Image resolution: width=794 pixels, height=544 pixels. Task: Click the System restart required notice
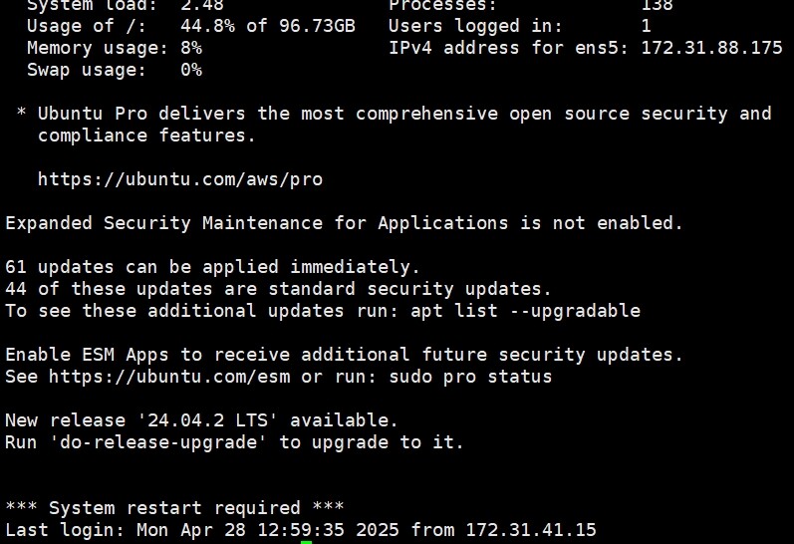174,508
